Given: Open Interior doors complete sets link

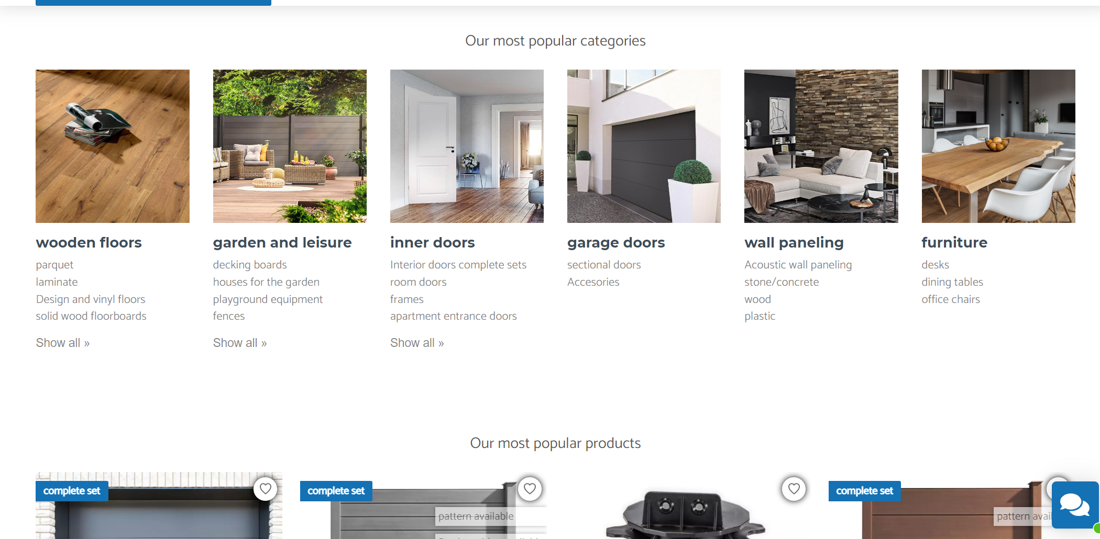Looking at the screenshot, I should click(458, 265).
